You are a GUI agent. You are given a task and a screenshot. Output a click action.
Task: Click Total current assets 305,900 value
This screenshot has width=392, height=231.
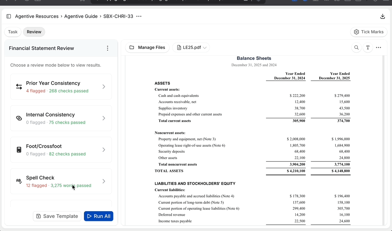(299, 121)
